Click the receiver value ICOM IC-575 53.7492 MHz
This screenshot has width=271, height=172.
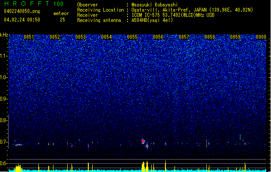coord(173,15)
